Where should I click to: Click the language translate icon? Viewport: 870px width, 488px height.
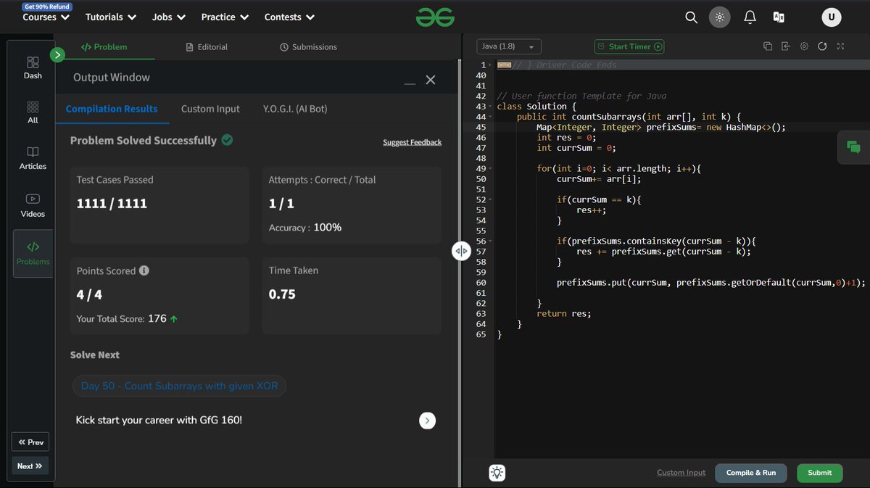point(779,17)
